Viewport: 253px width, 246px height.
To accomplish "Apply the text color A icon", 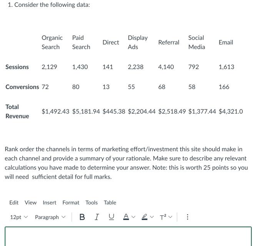I will [126, 217].
